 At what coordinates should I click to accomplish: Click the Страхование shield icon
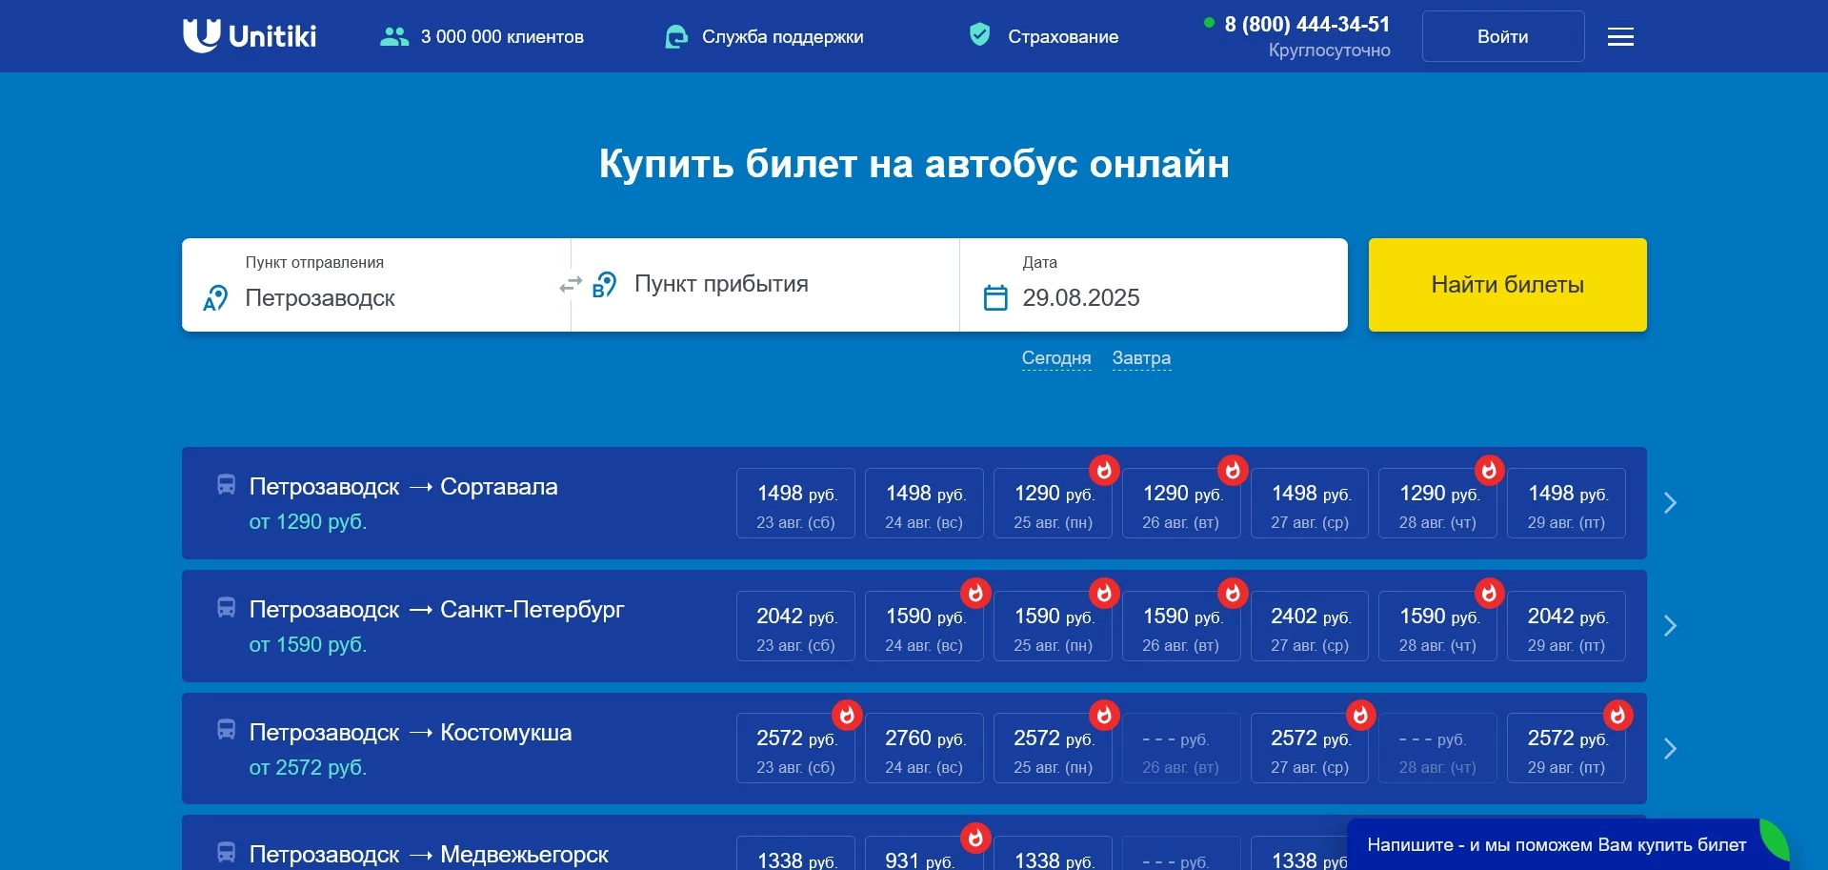click(x=980, y=34)
